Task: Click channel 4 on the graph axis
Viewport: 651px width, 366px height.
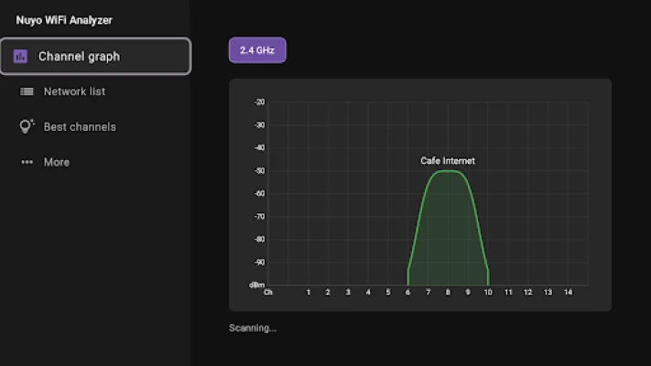Action: (368, 293)
